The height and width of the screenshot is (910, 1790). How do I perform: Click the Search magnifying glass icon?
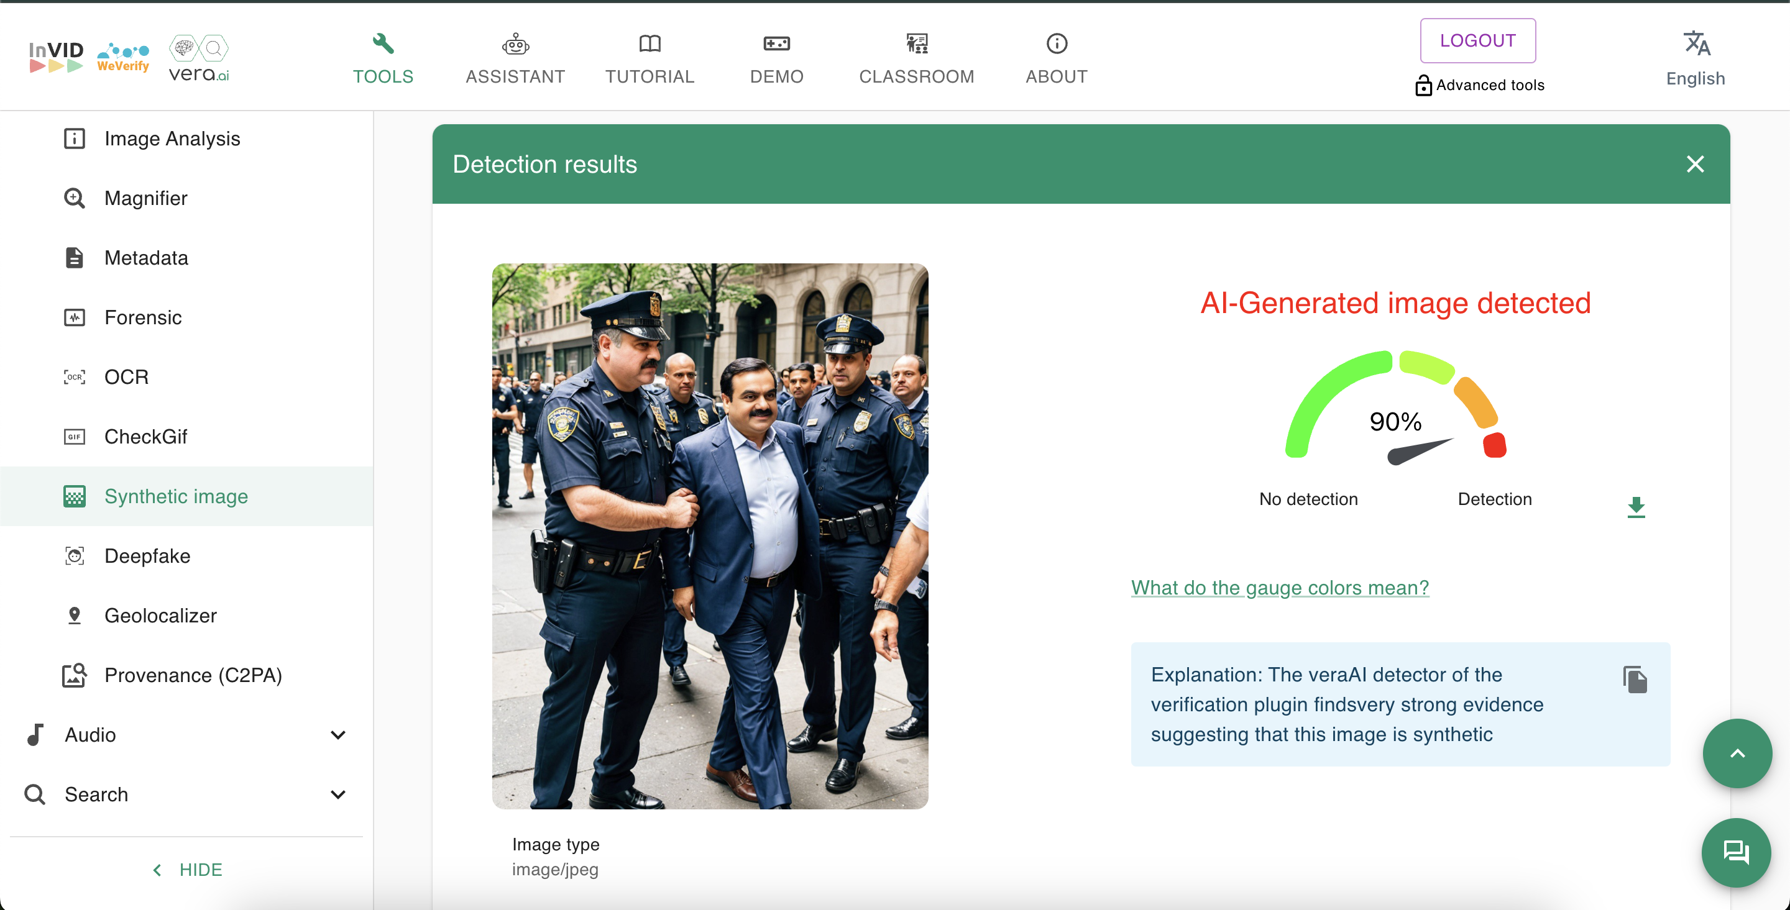coord(35,794)
